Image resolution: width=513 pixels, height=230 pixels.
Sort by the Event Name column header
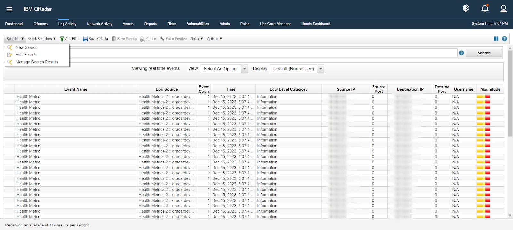pos(76,89)
